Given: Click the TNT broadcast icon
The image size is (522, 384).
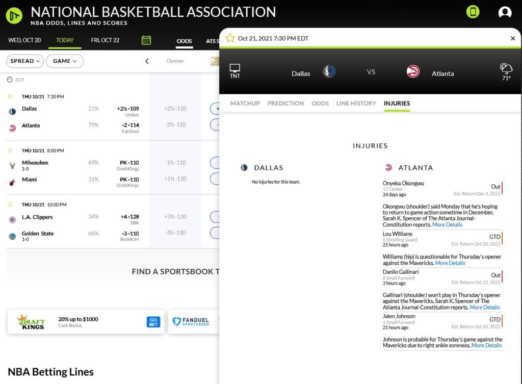Looking at the screenshot, I should click(x=234, y=71).
